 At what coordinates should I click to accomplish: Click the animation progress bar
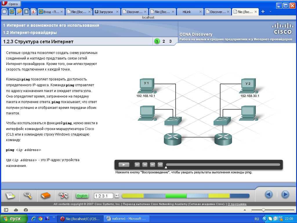pos(223,165)
